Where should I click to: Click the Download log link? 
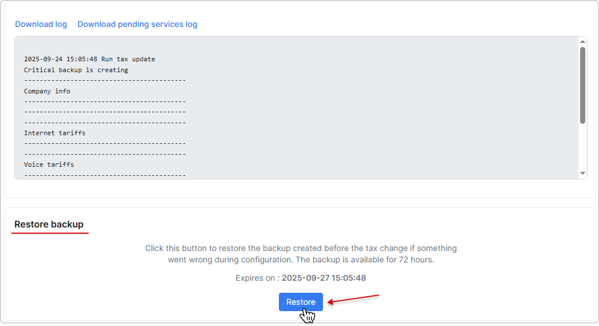tap(41, 24)
